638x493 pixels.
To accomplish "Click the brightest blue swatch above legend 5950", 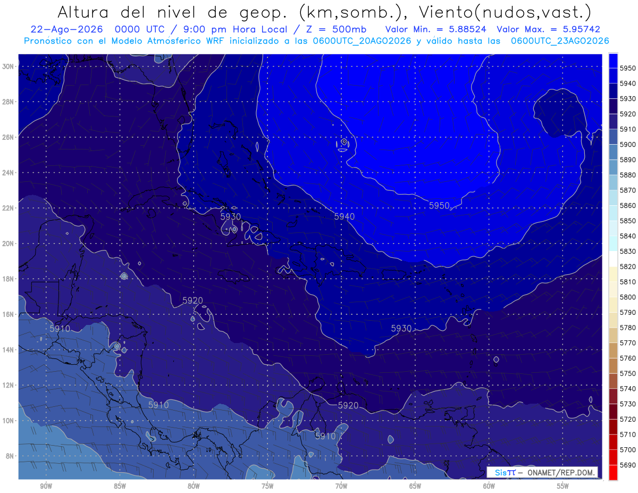I will pos(613,61).
